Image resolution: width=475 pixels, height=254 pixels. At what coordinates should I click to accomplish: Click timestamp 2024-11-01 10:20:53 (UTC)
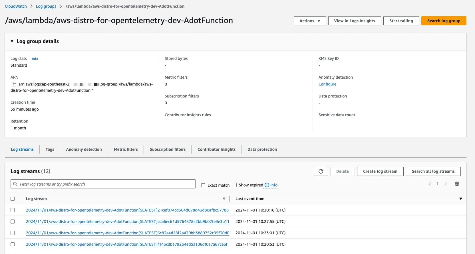point(260,244)
